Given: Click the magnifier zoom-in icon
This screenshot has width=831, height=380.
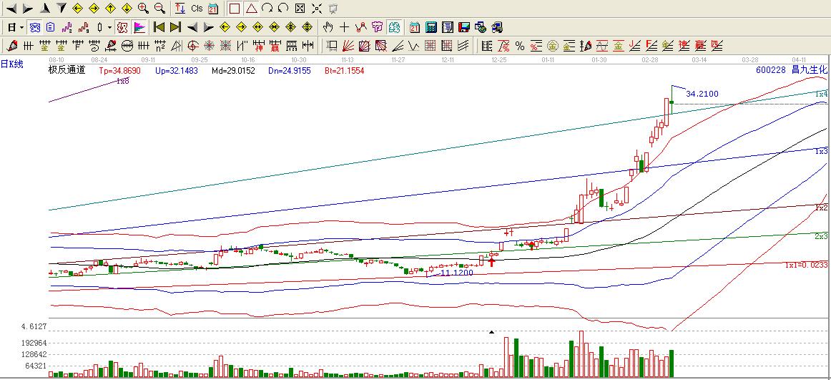Looking at the screenshot, I should point(143,9).
